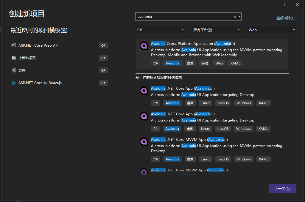Open the Web project type filter dropdown
Screen dimensions: 305x202
coord(271,30)
